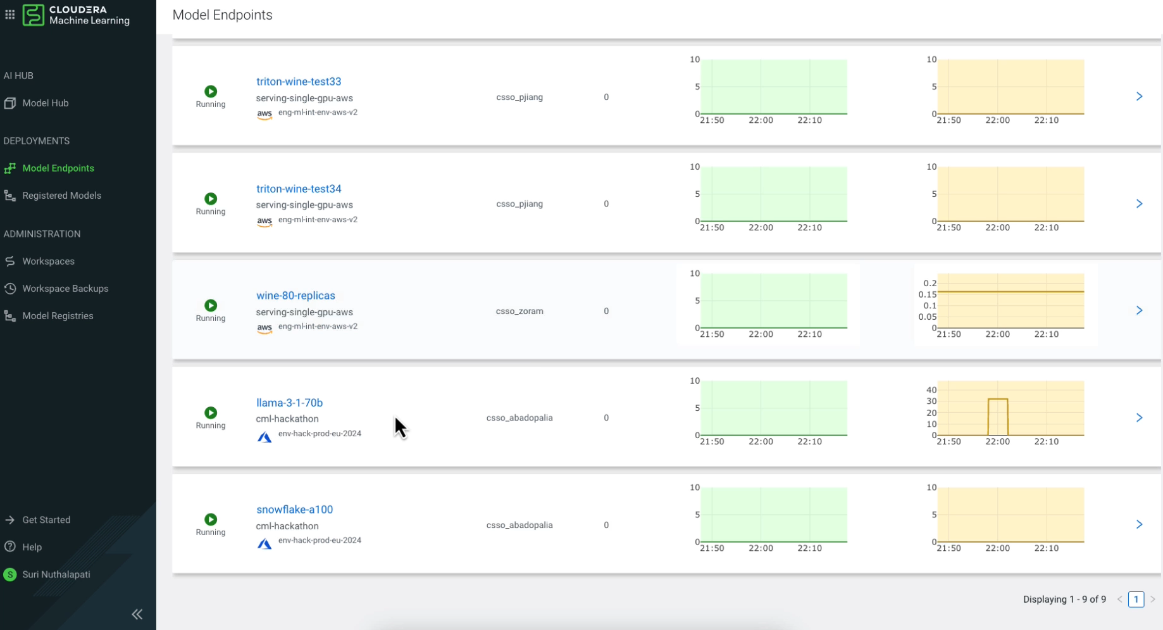Screen dimensions: 1163x630
Task: Click csso_abadopalia for llama-3-1-70b
Action: tap(519, 418)
